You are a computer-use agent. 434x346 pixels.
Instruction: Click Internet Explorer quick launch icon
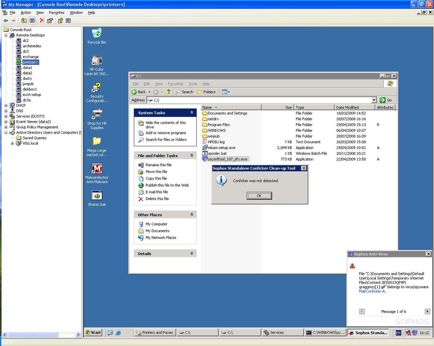tap(118, 333)
